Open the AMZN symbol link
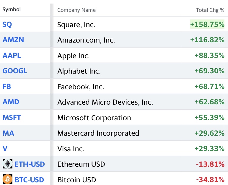The width and height of the screenshot is (228, 185). click(13, 40)
